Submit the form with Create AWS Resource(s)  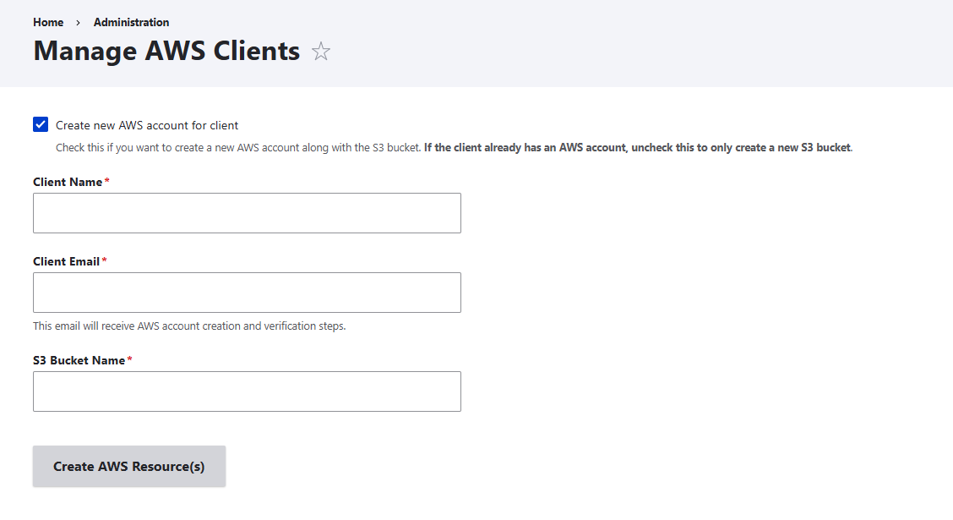pyautogui.click(x=128, y=466)
